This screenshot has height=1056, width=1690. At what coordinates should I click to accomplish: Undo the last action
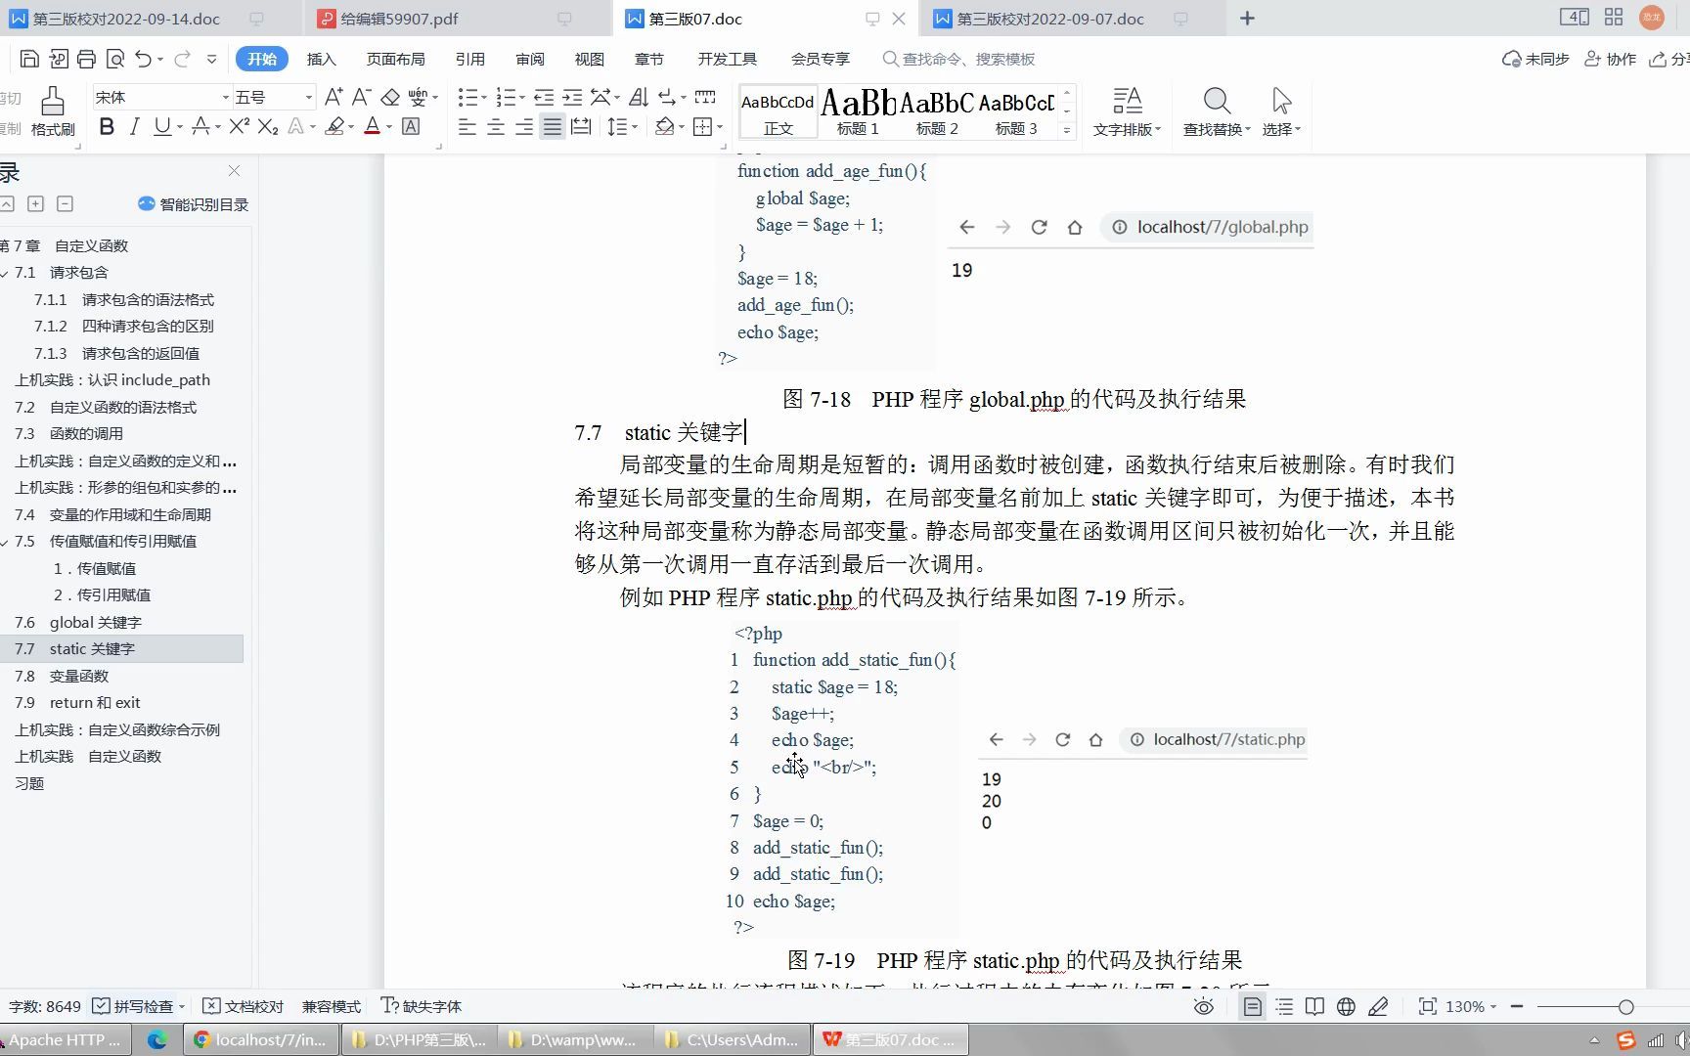pos(144,59)
